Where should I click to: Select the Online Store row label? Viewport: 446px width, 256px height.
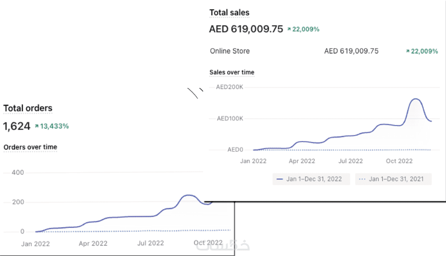click(230, 51)
